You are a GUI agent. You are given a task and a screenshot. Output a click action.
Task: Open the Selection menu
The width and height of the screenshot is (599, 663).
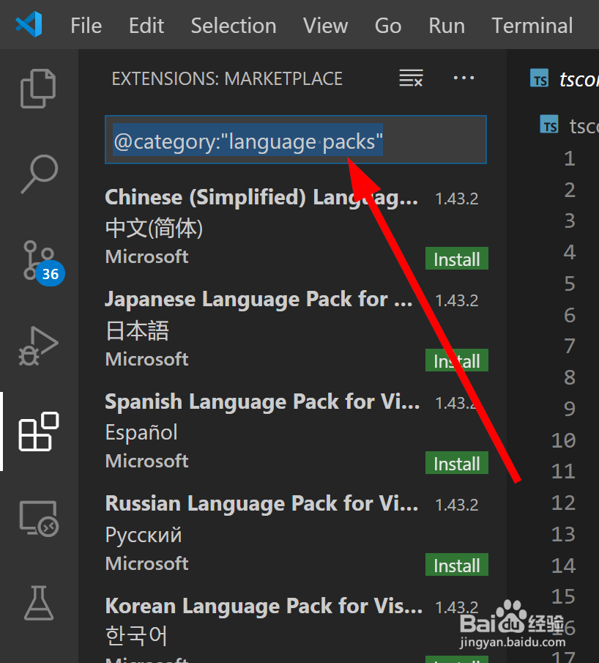(234, 26)
